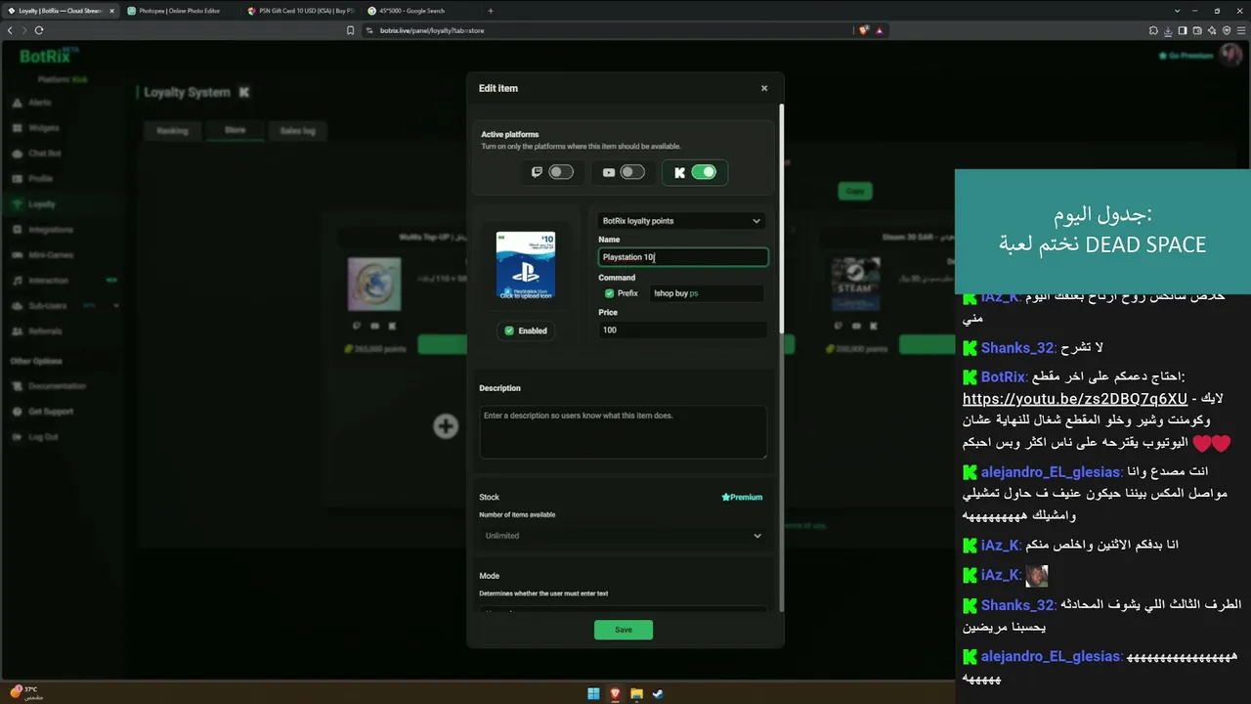This screenshot has width=1251, height=704.
Task: Click the Twitch logo in Active platforms
Action: (x=537, y=172)
